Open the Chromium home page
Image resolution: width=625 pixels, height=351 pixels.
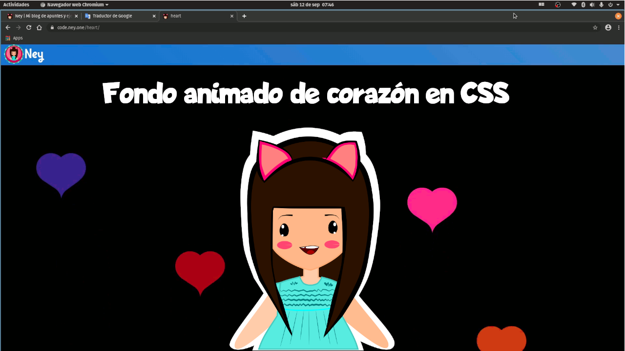click(39, 27)
